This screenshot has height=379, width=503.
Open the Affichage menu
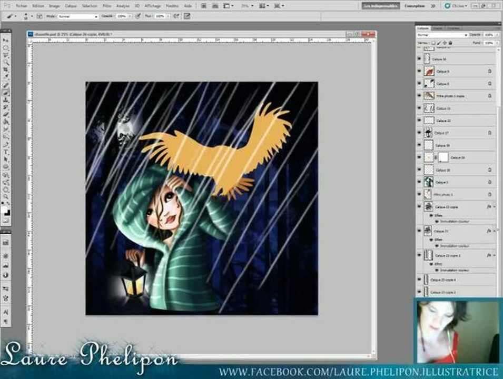[153, 6]
